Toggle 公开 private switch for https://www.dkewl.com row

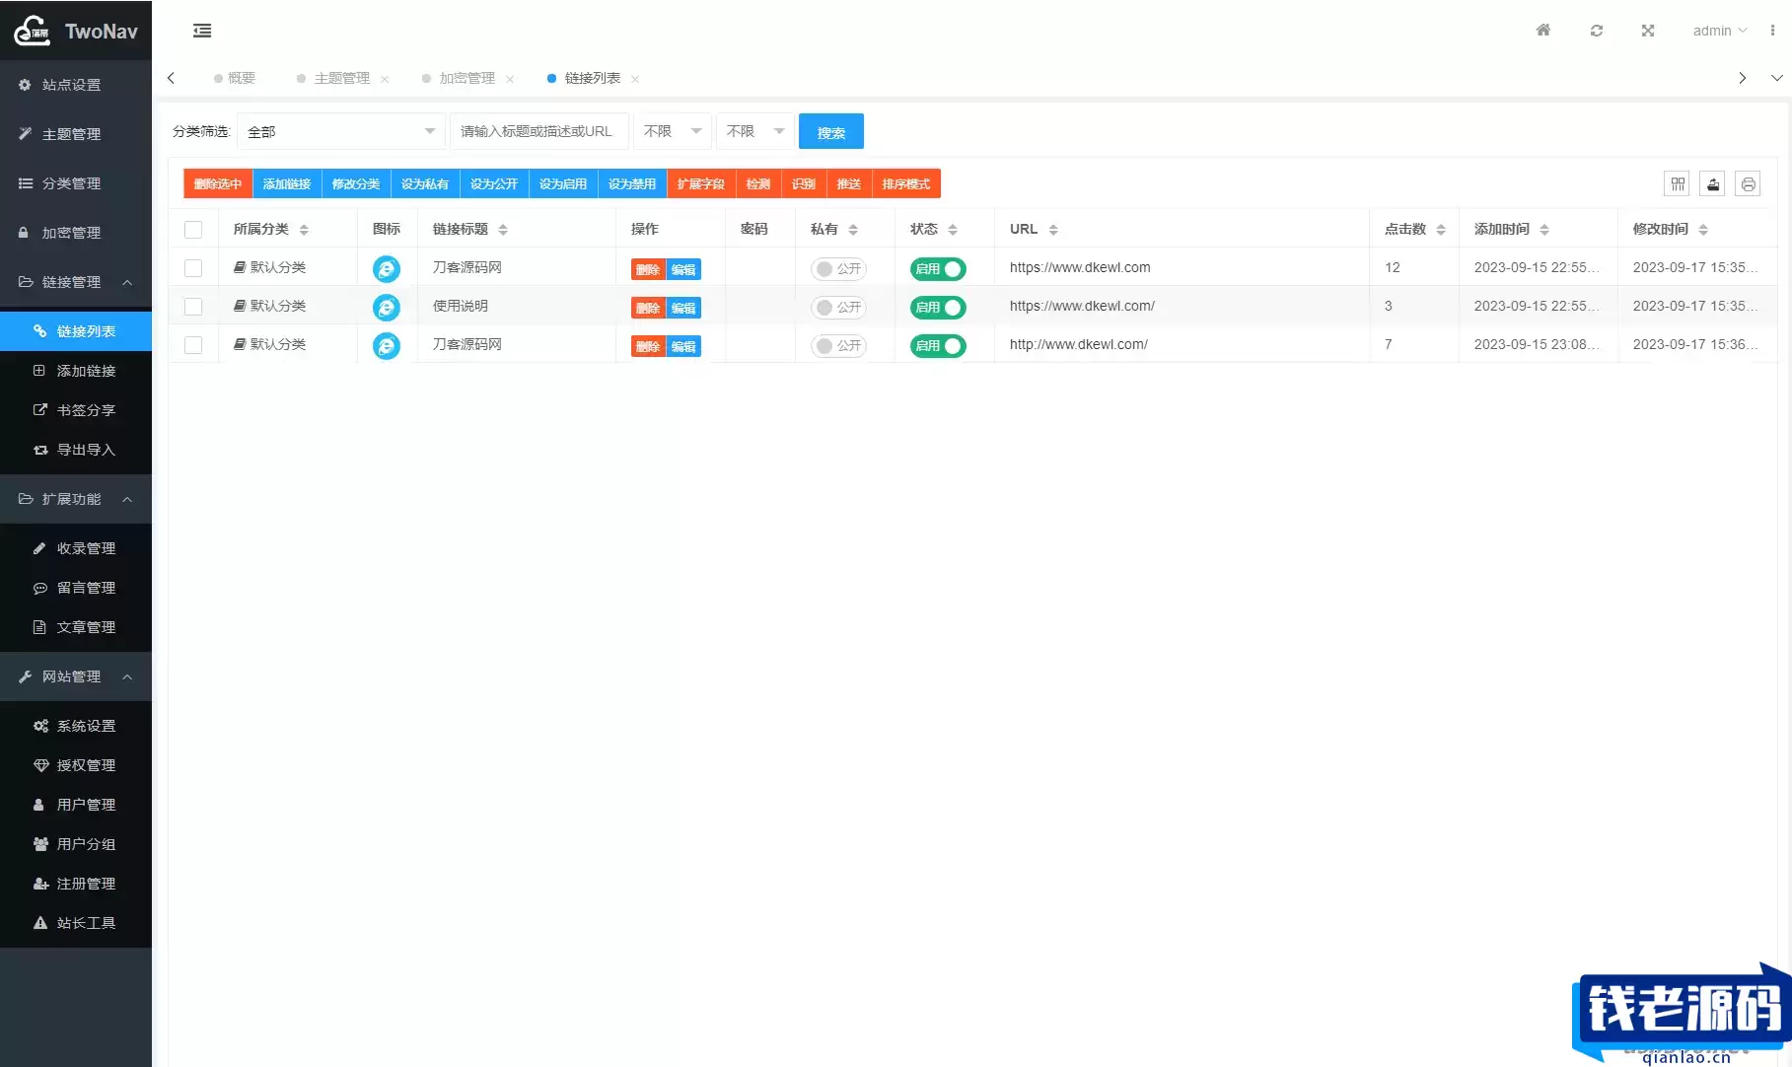[838, 268]
